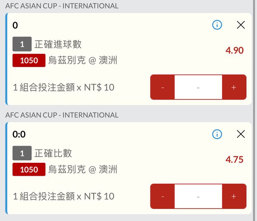Image resolution: width=257 pixels, height=221 pixels.
Task: Open 烏茲別克 @ 澳洲 match in second slip
Action: (83, 170)
